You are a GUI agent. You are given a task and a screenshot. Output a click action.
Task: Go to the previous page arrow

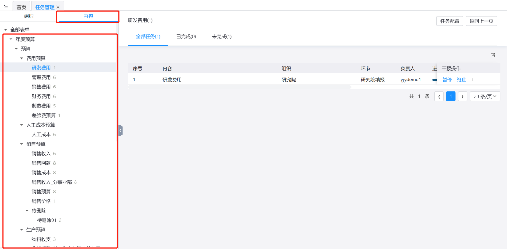pos(439,97)
